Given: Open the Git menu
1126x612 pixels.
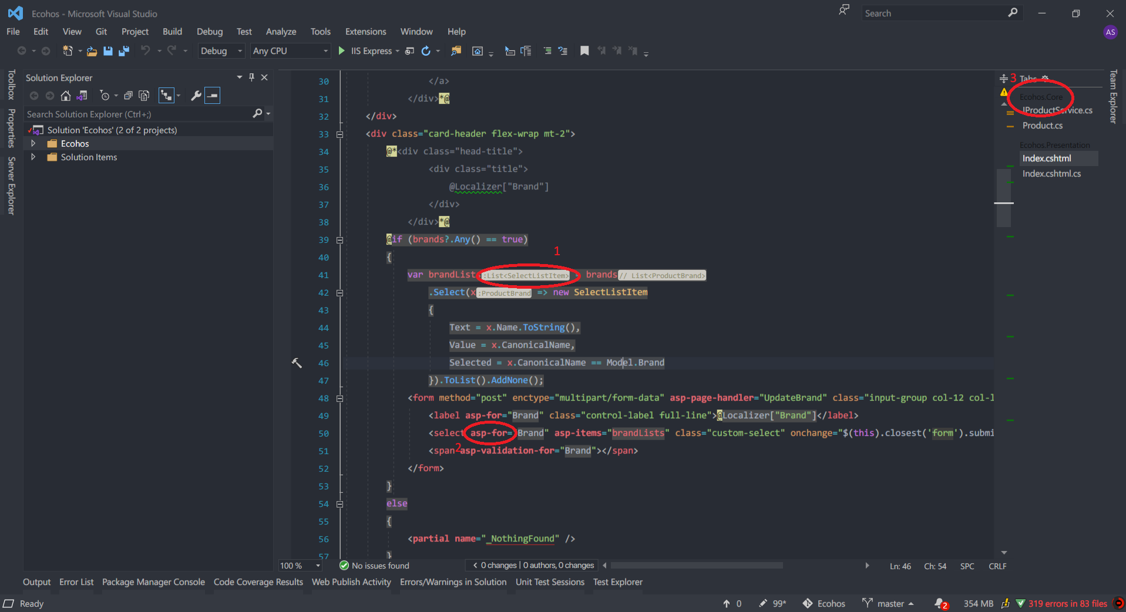Looking at the screenshot, I should (x=101, y=32).
